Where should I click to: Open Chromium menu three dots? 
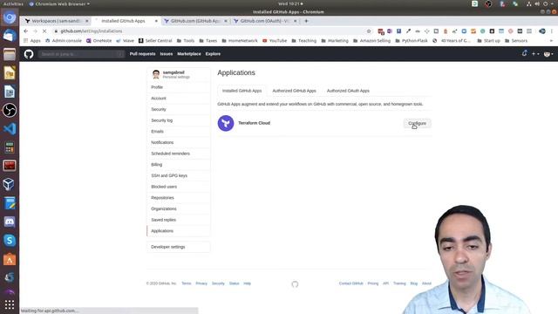click(552, 31)
